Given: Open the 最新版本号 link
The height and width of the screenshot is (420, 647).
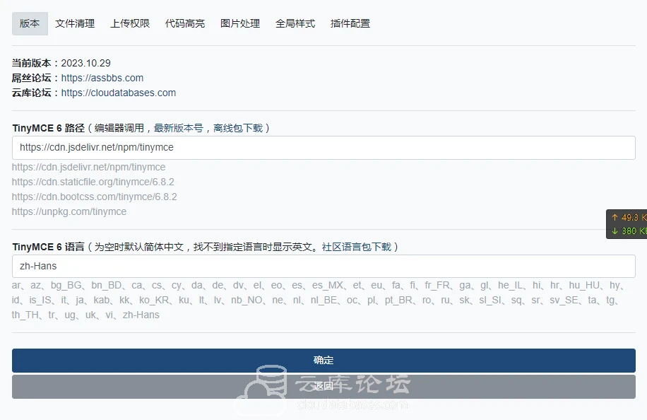Looking at the screenshot, I should (178, 128).
